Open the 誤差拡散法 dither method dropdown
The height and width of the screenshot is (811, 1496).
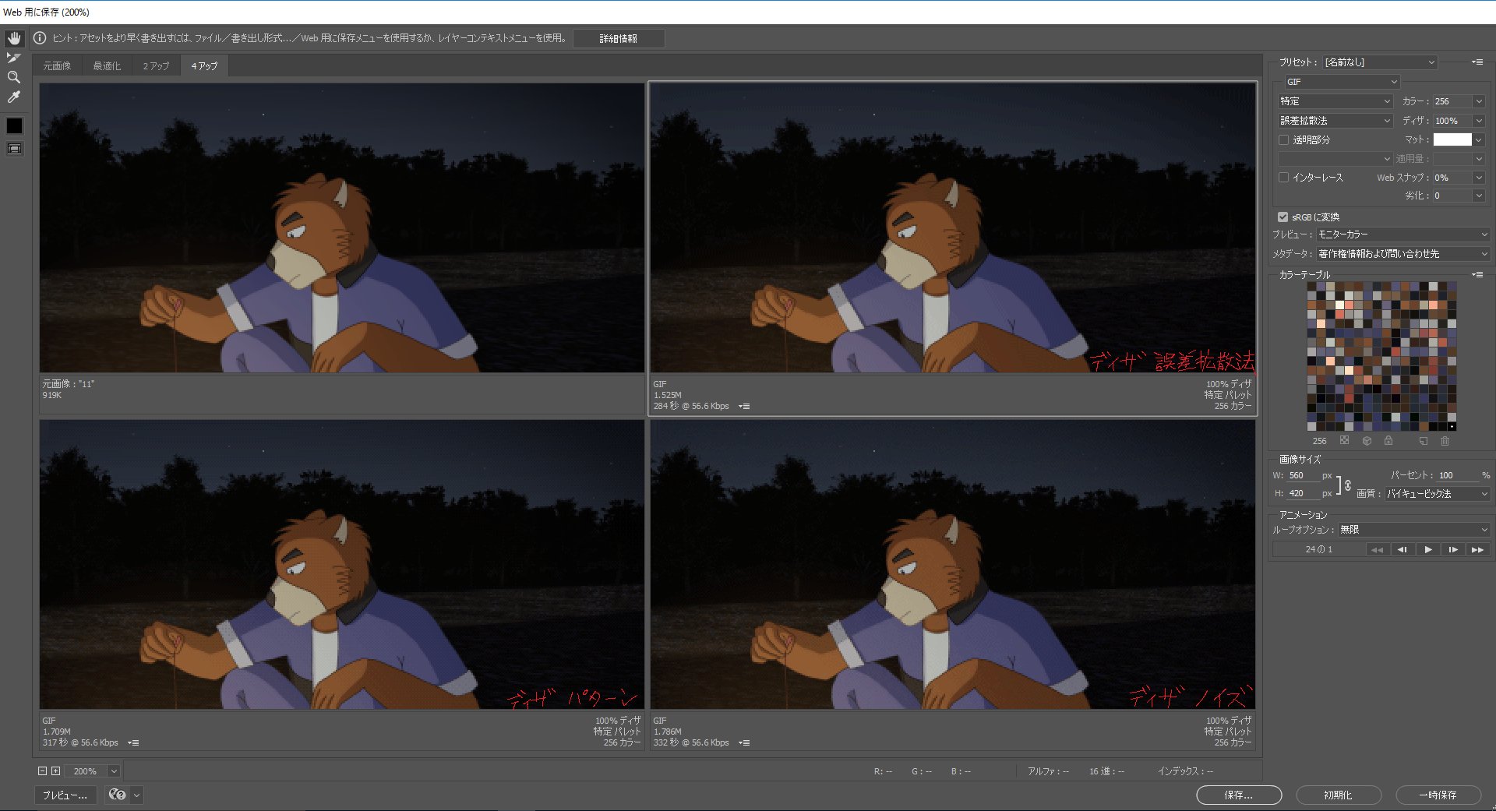click(x=1335, y=121)
